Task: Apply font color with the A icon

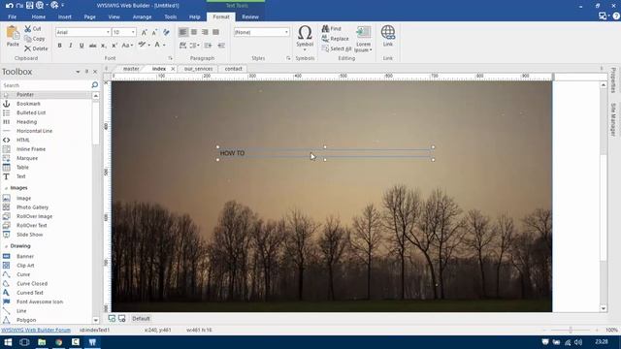Action: click(157, 45)
